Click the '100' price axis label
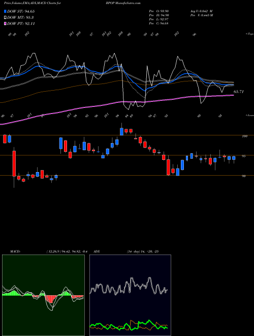 pyautogui.click(x=244, y=136)
